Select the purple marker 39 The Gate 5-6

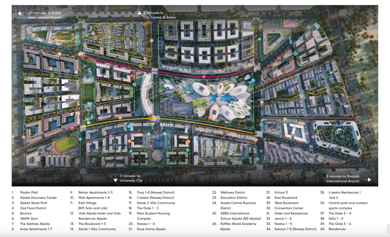pos(31,48)
